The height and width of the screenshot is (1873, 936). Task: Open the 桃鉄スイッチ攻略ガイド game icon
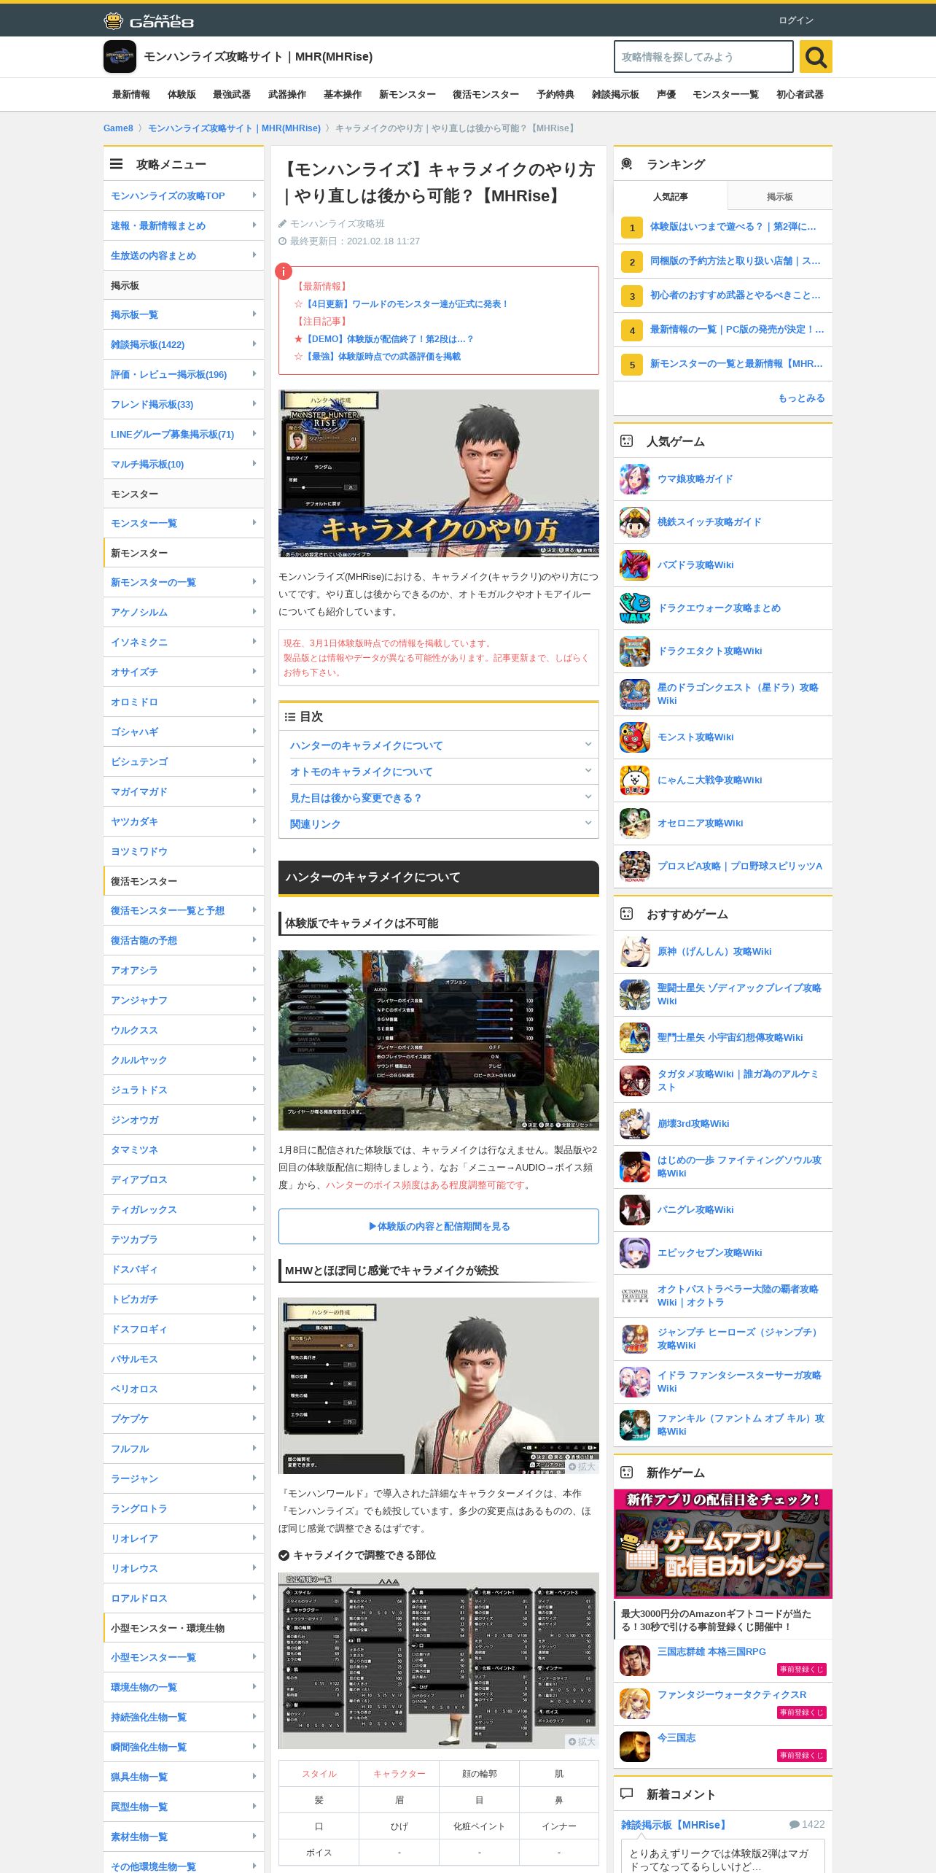coord(635,522)
